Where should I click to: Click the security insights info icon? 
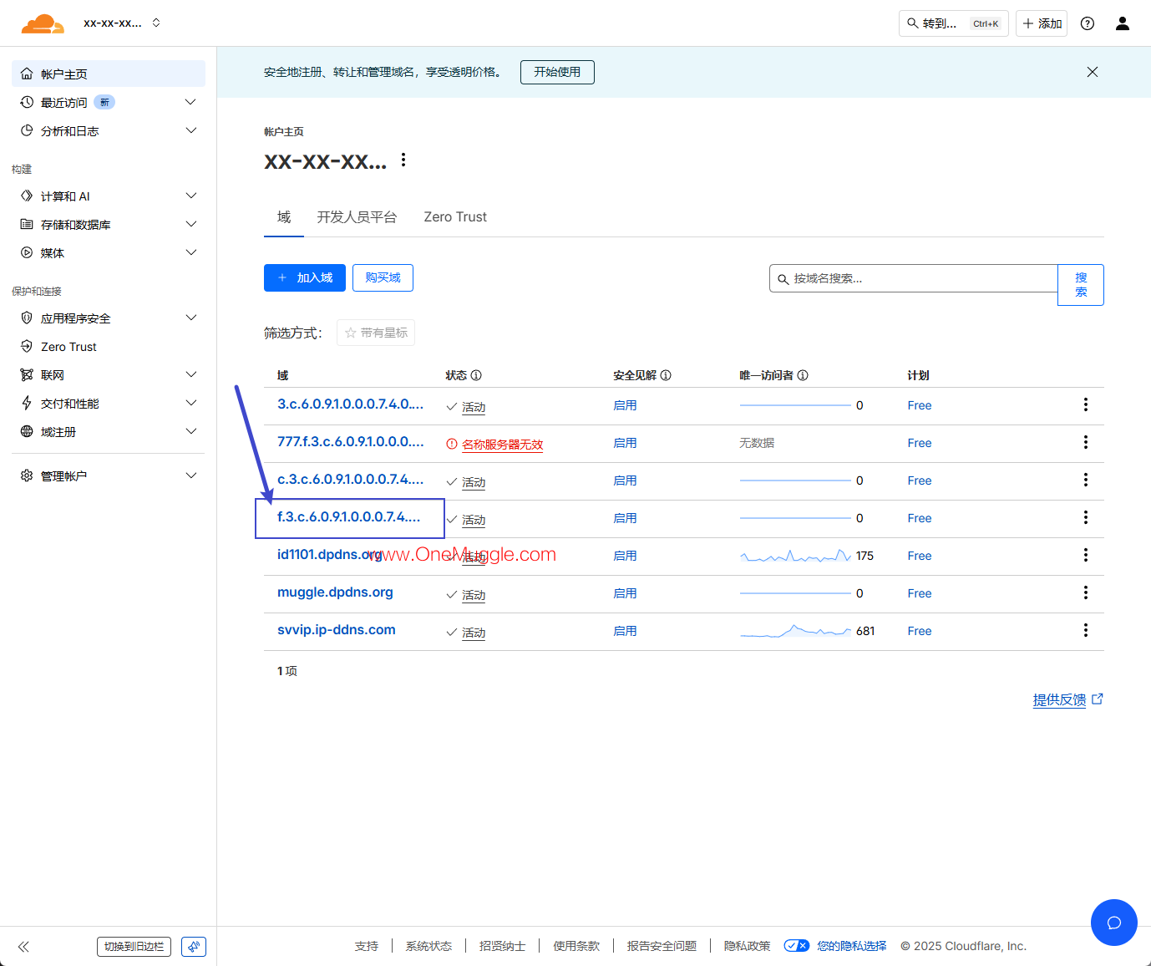(666, 375)
